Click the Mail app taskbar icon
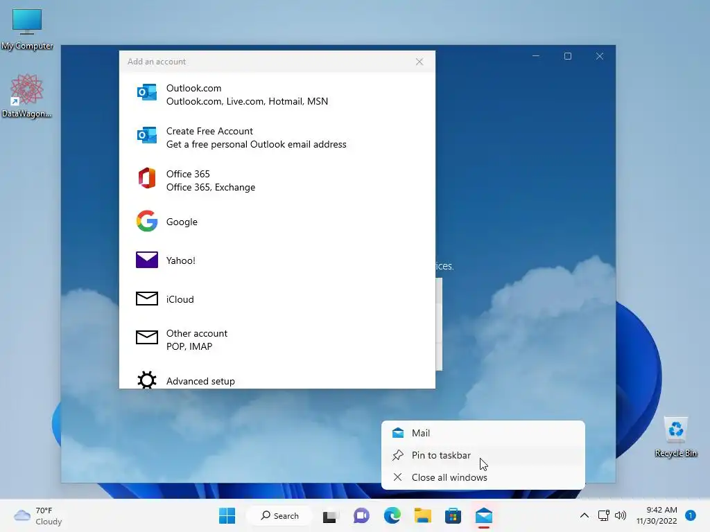The width and height of the screenshot is (710, 532). pos(483,515)
